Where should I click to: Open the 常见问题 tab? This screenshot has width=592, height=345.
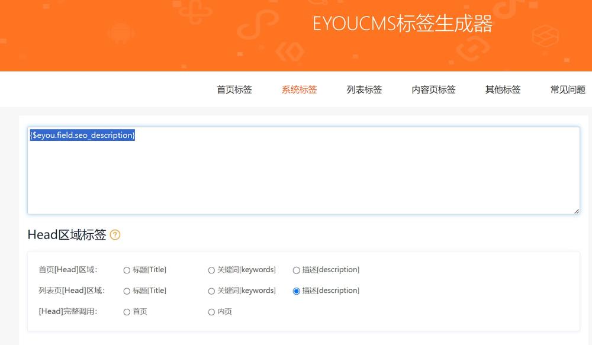[568, 90]
